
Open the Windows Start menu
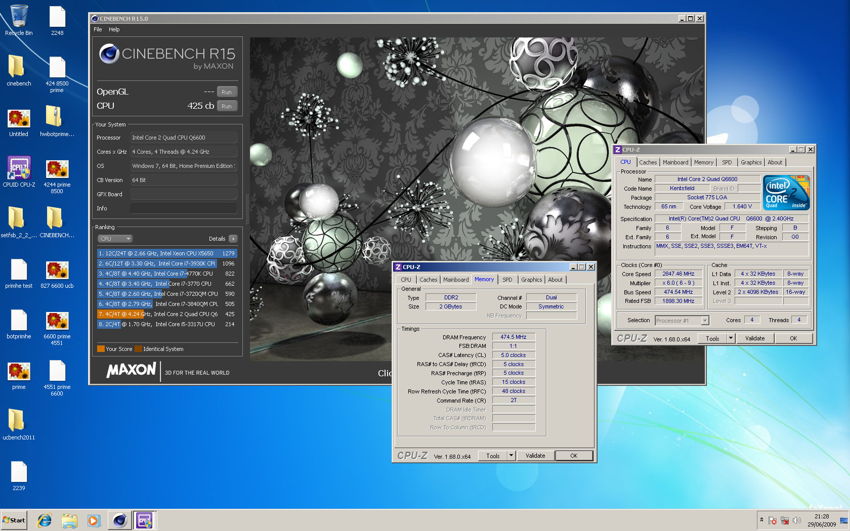click(x=14, y=520)
